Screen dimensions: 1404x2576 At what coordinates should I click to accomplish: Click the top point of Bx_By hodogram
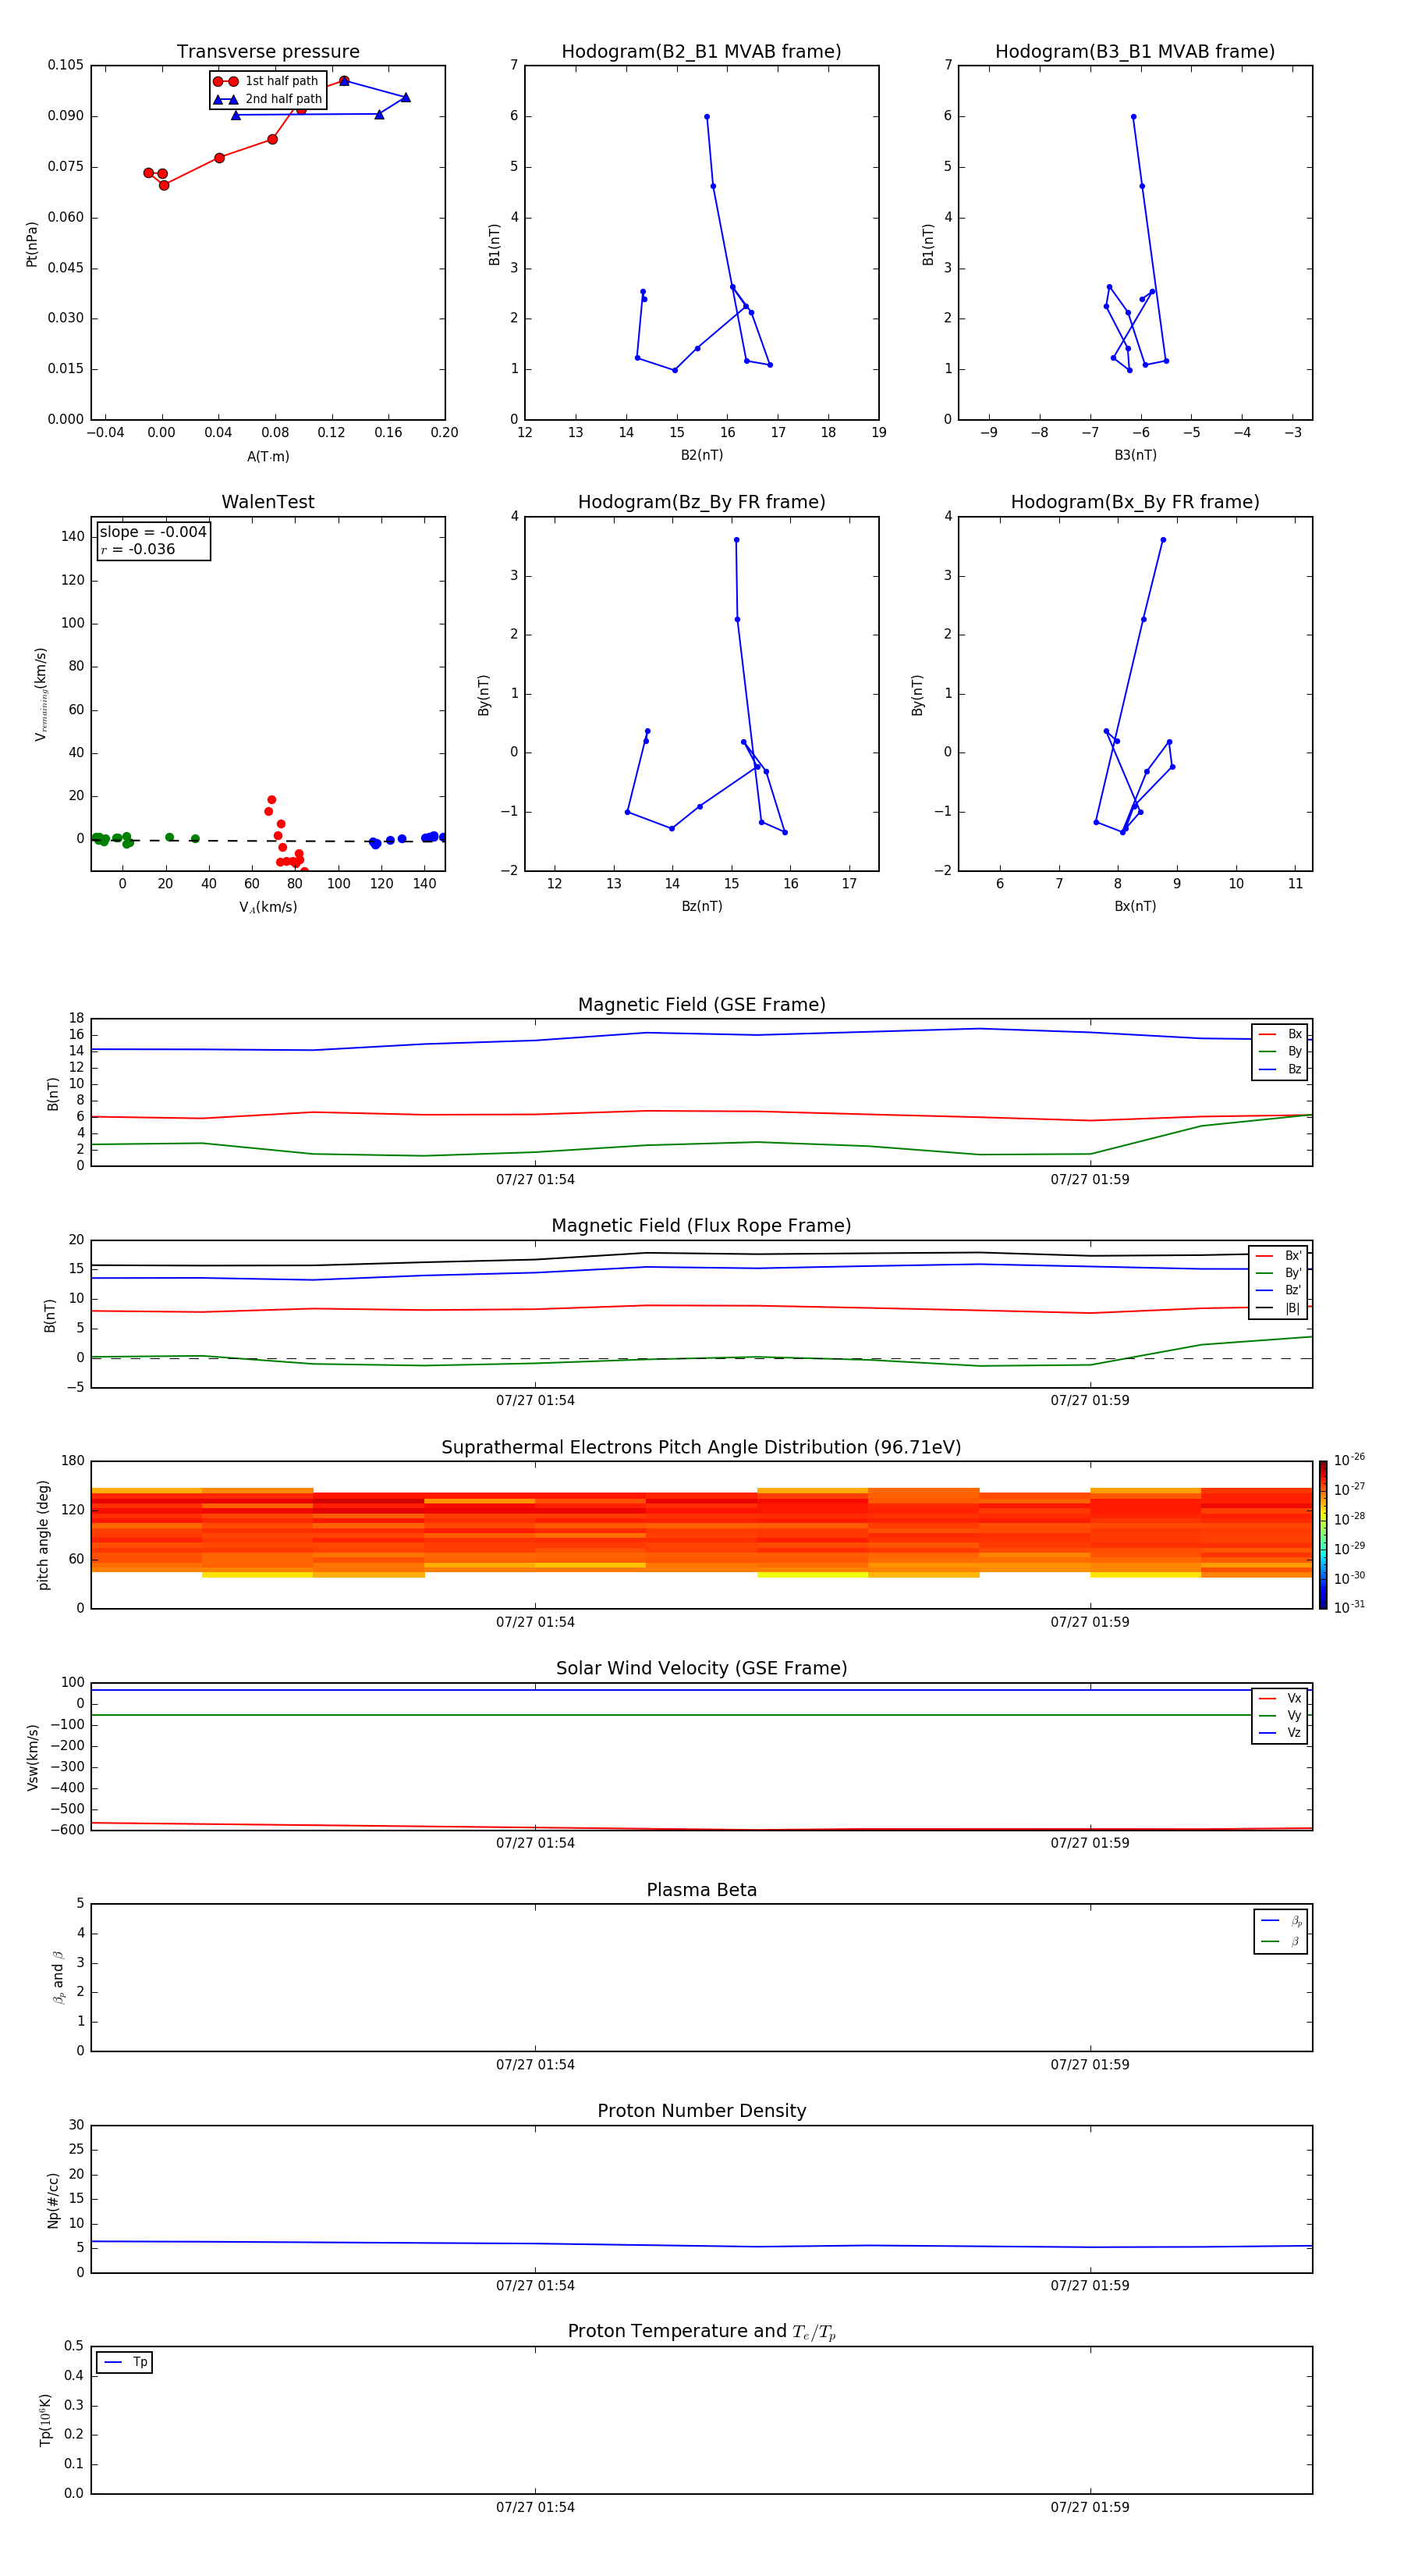(x=1162, y=540)
